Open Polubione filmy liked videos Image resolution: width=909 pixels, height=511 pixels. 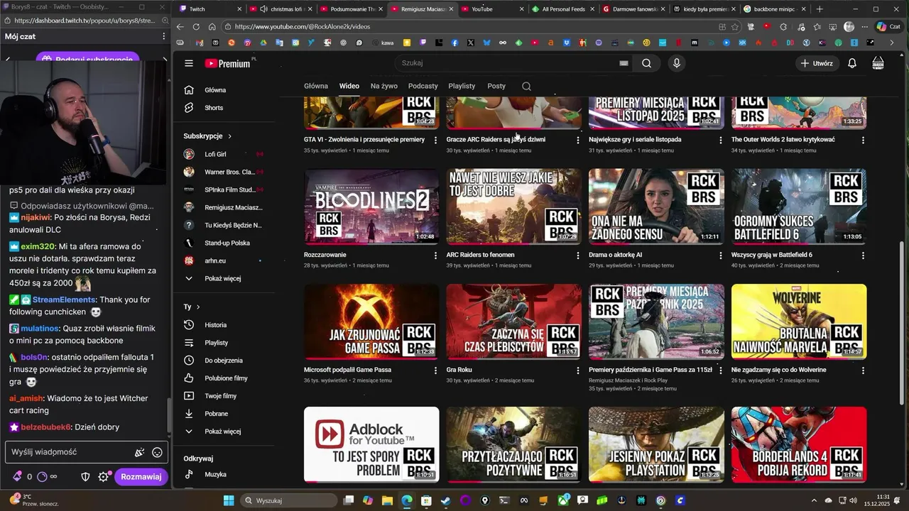coord(226,378)
